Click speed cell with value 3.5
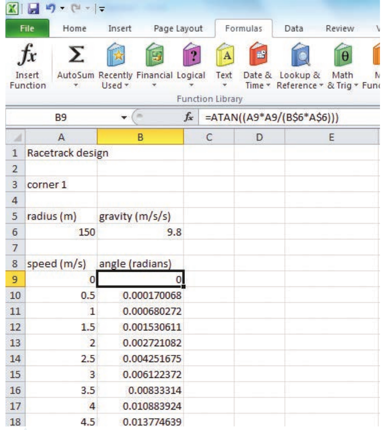Screen dimensions: 384x430 pos(61,390)
